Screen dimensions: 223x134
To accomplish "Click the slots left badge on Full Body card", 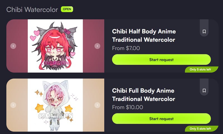I will point(202,129).
